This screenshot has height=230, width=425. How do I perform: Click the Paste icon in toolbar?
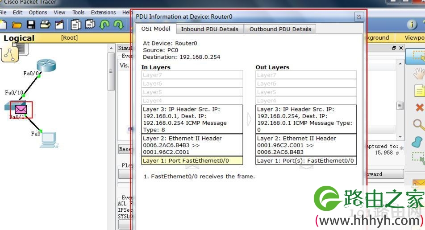click(x=90, y=25)
